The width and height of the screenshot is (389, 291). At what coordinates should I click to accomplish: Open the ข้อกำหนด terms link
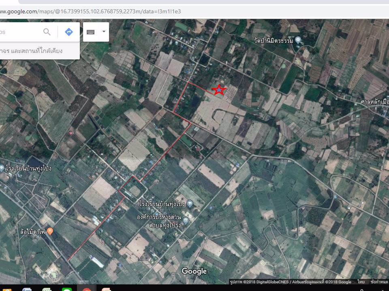point(379,282)
